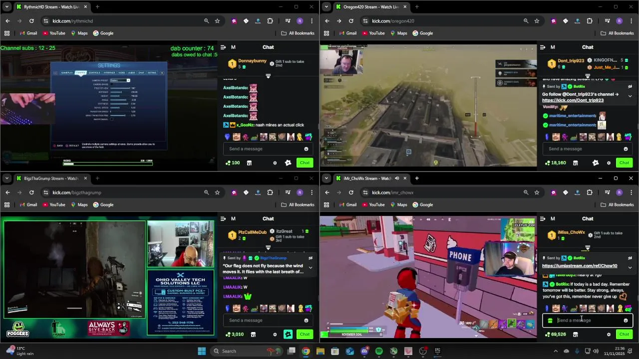Open kick.com/Dont_trip923 link in Oregon420 chat
Screen dimensions: 639x359
573,100
